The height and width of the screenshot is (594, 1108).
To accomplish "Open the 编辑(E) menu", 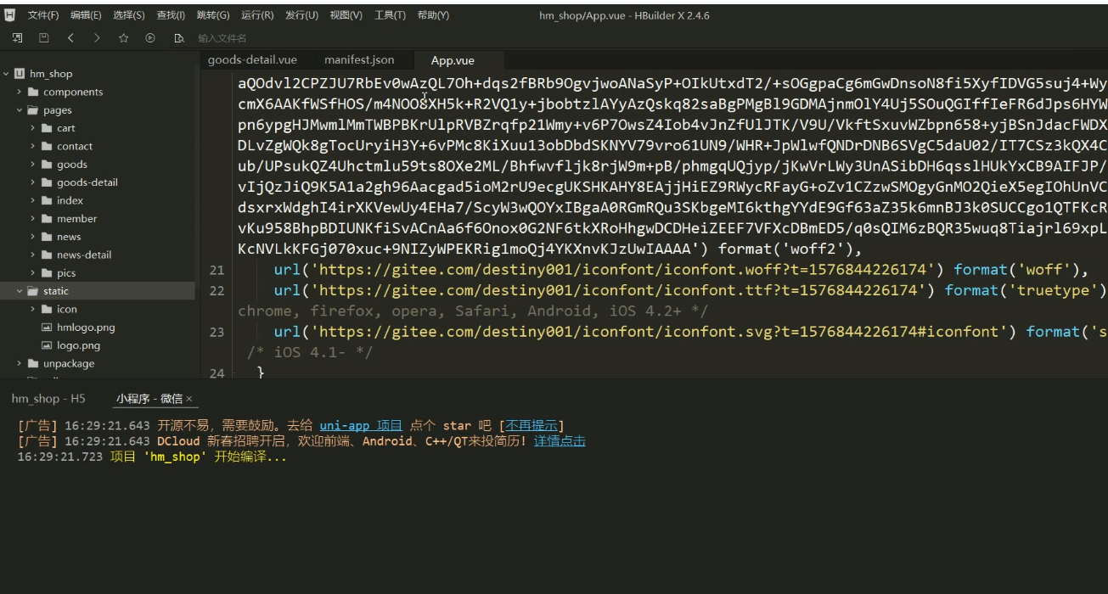I will [x=86, y=15].
